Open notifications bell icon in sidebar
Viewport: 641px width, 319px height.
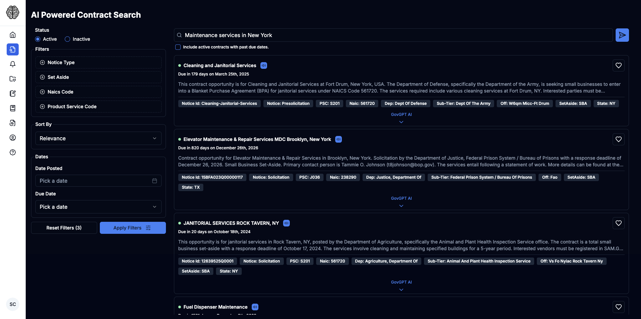point(13,64)
